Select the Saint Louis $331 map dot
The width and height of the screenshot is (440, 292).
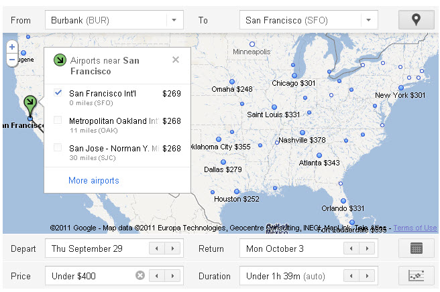point(274,107)
